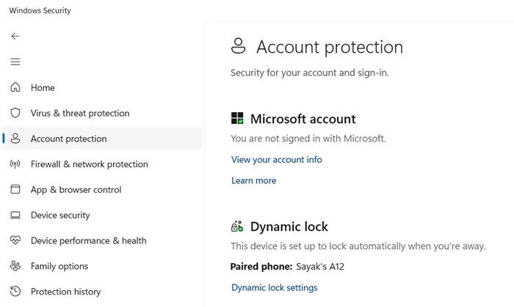Open Dynamic lock settings link

pyautogui.click(x=275, y=288)
